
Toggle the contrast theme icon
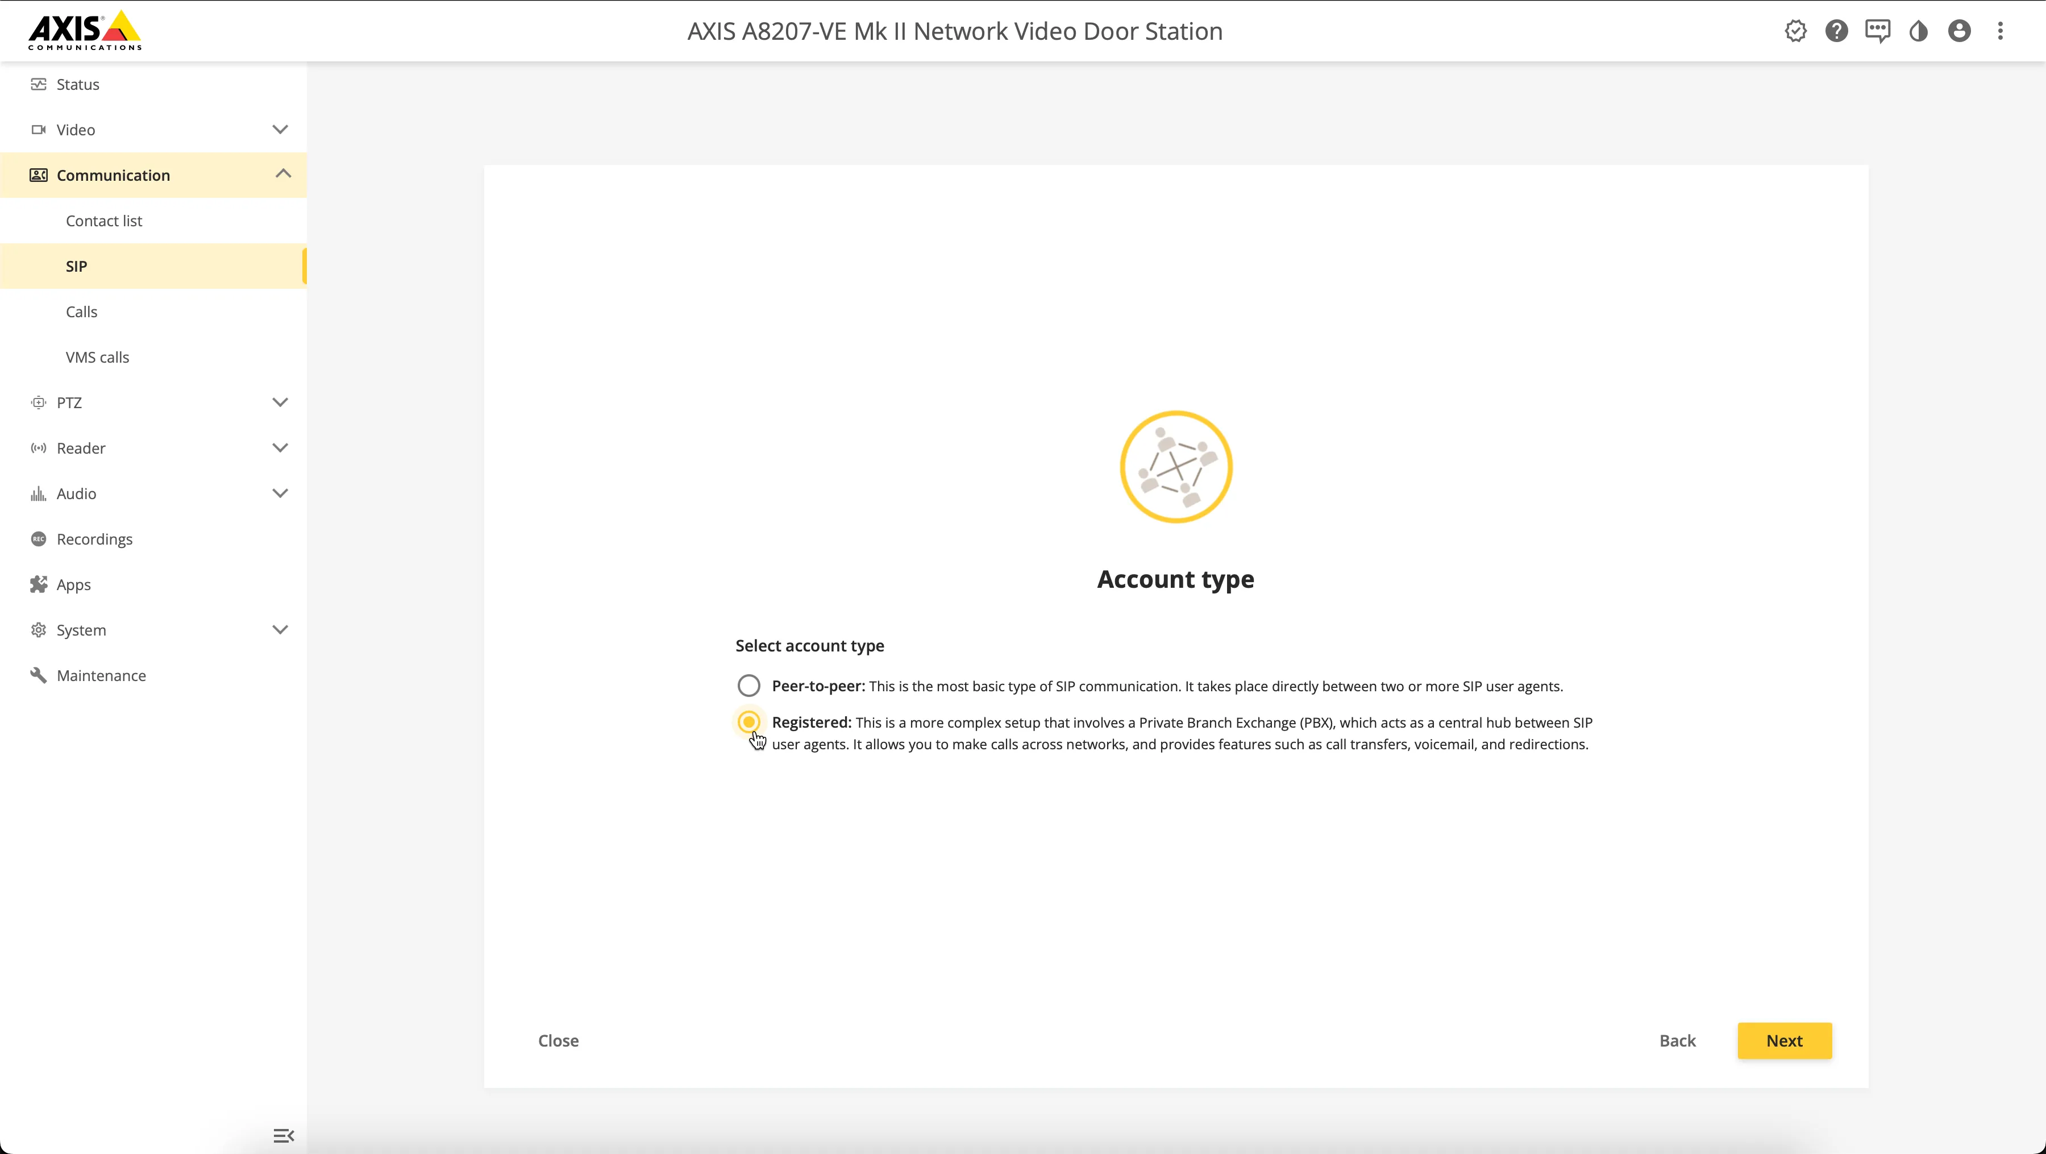pyautogui.click(x=1919, y=31)
